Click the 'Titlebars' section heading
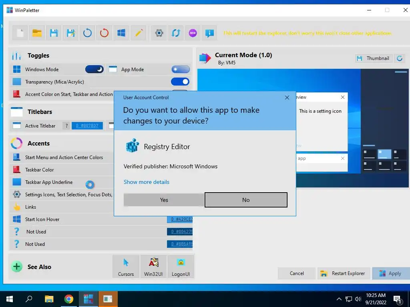Viewport: 410px width, 307px height. point(40,112)
